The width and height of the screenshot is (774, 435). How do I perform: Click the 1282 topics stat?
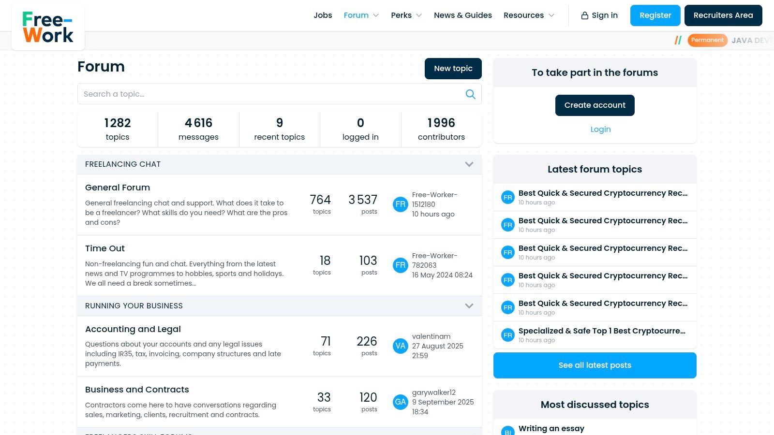pos(118,130)
